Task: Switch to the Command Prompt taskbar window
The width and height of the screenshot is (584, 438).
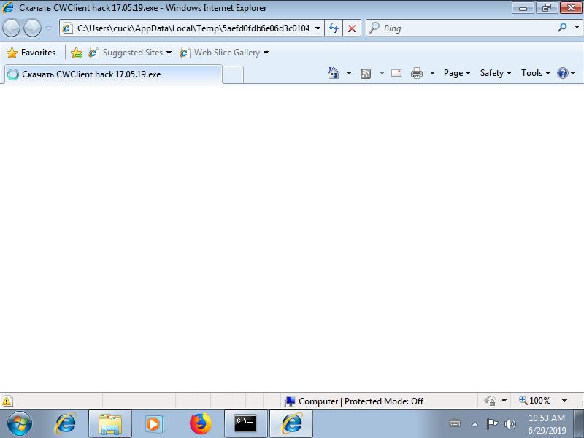Action: click(246, 424)
